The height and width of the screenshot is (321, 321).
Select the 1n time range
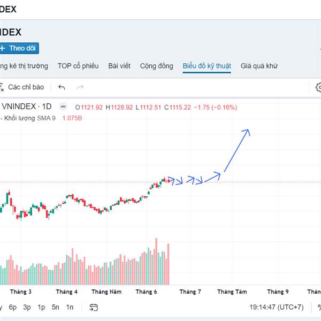pos(70,307)
